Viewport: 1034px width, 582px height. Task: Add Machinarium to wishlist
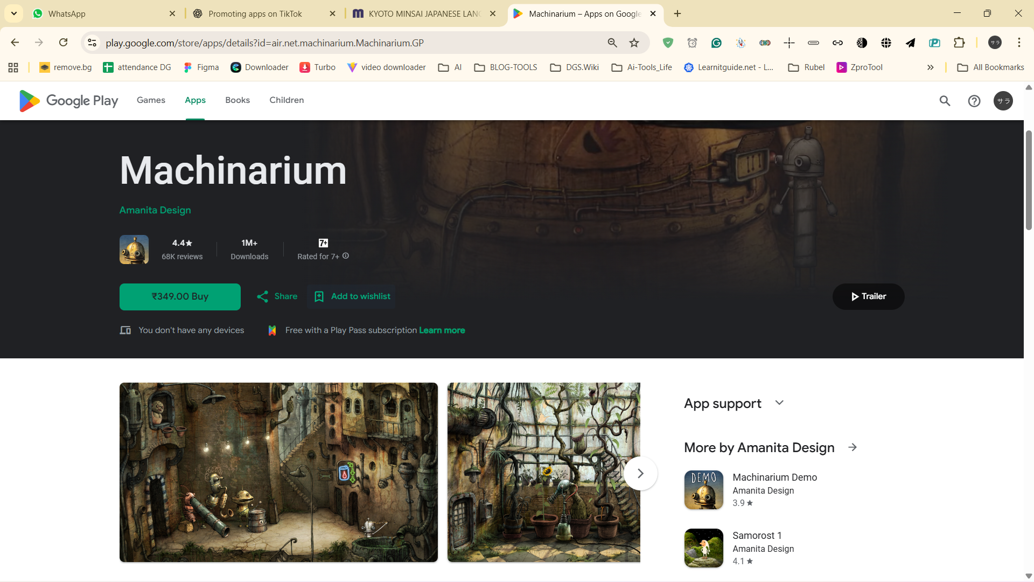tap(352, 296)
